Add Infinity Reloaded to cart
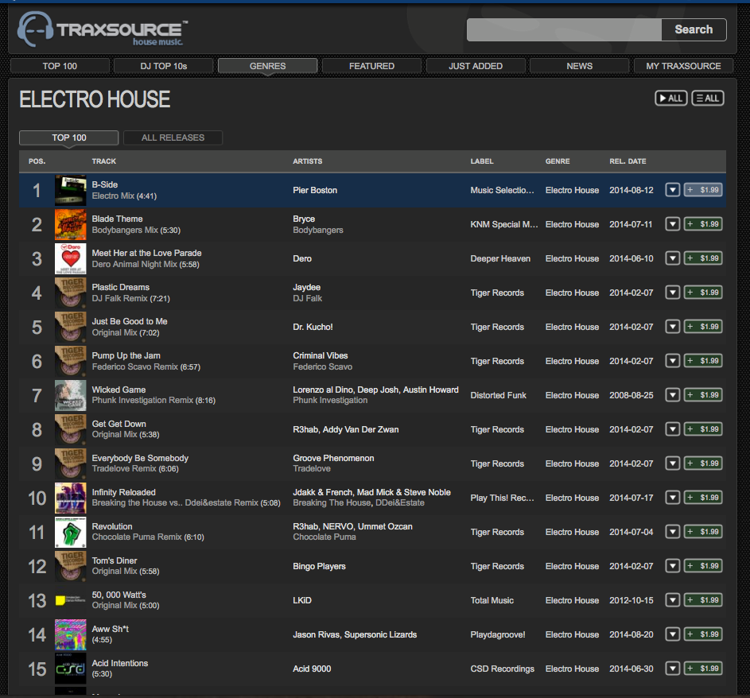 702,497
